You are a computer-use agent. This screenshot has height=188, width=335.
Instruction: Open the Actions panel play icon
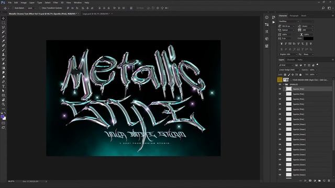click(x=274, y=22)
